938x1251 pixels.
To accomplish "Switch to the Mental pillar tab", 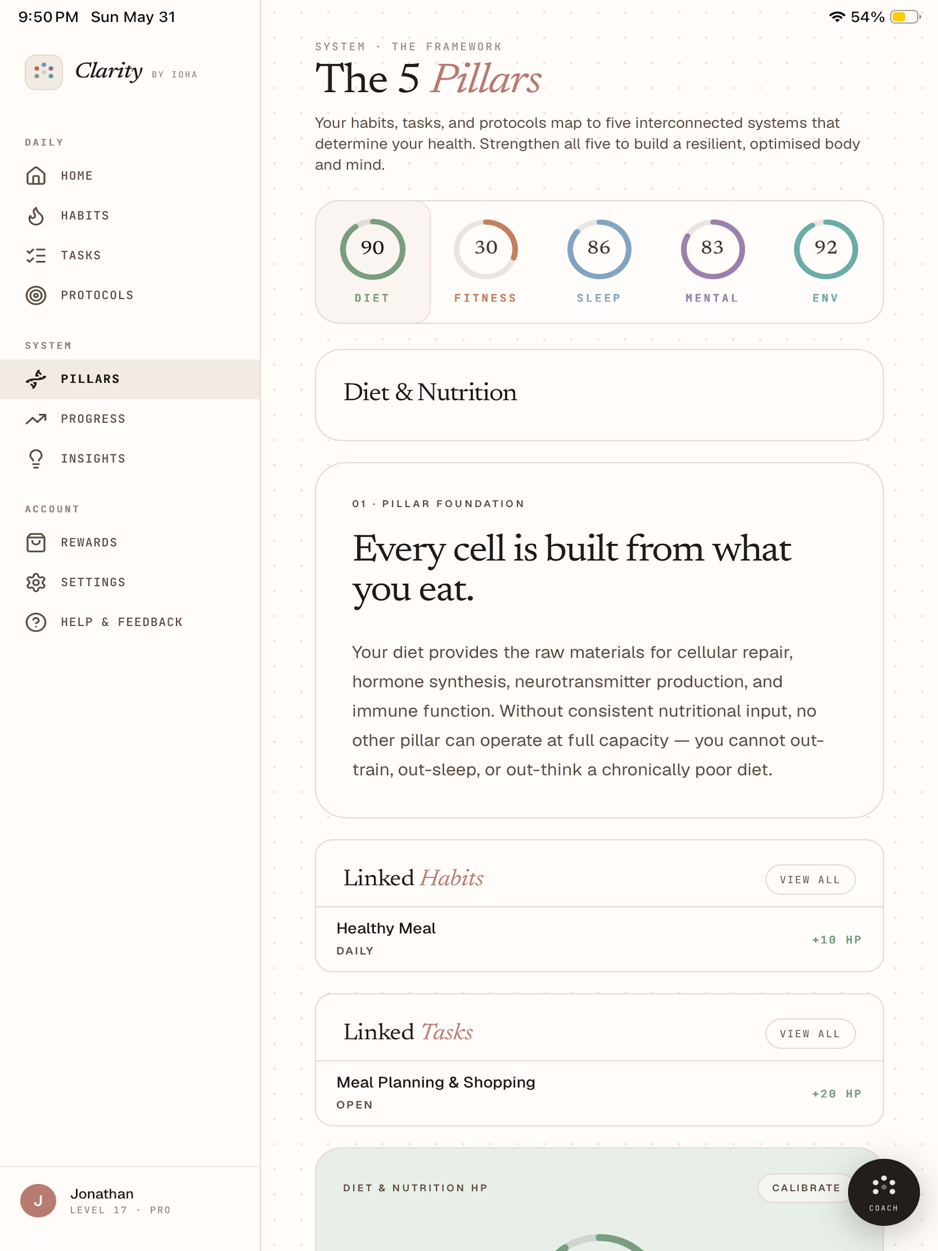I will 712,262.
